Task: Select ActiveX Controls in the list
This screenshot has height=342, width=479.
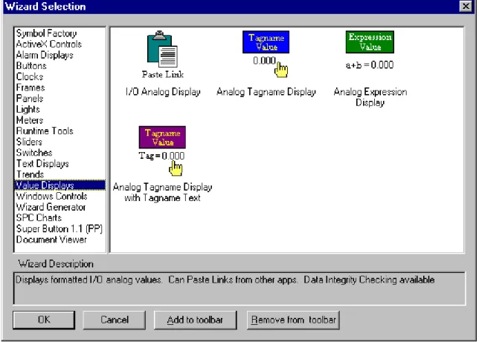Action: click(x=49, y=45)
